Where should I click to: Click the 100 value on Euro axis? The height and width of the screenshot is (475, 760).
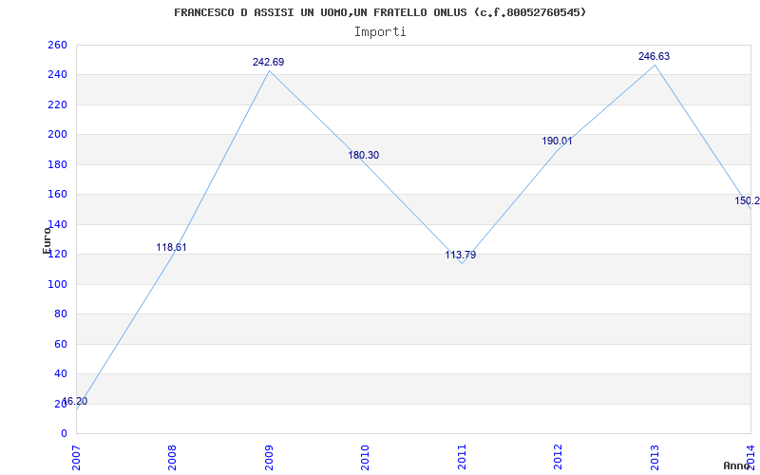(57, 284)
